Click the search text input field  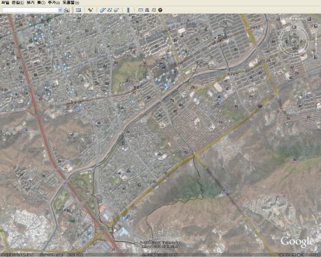point(30,10)
